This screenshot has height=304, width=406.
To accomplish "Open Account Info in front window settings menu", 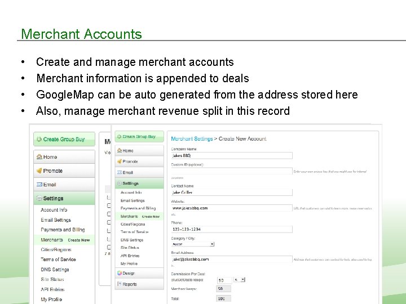I will coord(131,193).
